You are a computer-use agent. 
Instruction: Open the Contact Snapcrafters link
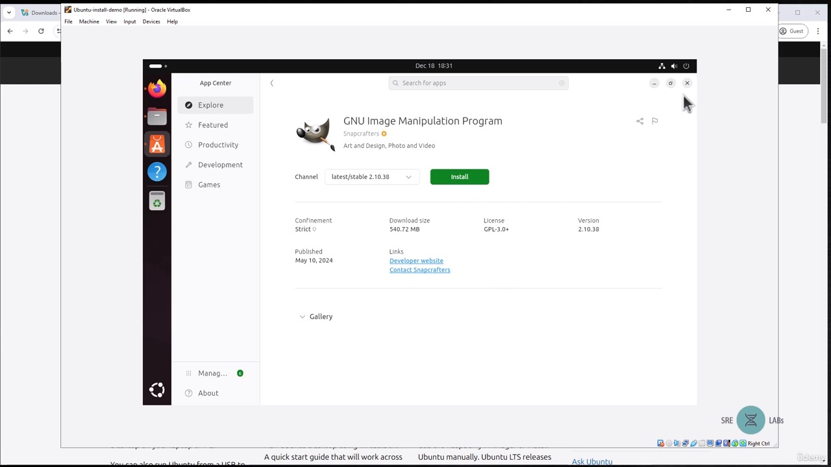pyautogui.click(x=419, y=270)
